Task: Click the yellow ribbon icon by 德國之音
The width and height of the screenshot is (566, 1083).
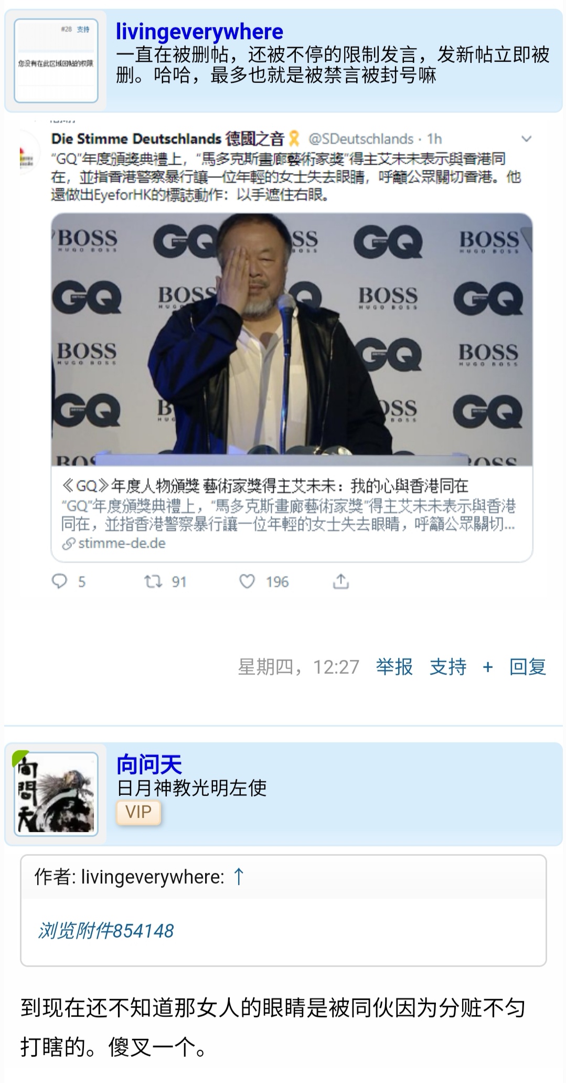Action: [294, 139]
